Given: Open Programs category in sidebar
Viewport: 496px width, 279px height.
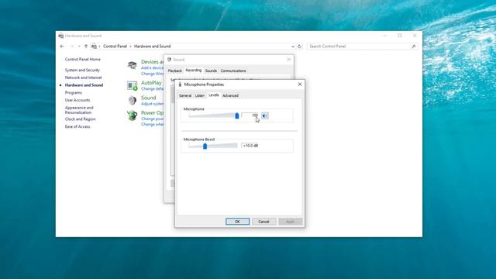Looking at the screenshot, I should [74, 93].
